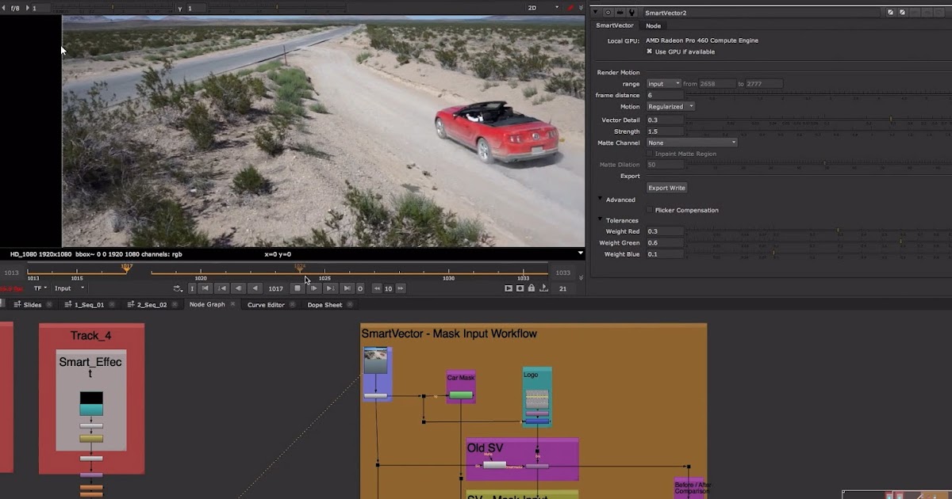Screen dimensions: 952x499
Task: Click the stop playback icon
Action: [x=297, y=288]
